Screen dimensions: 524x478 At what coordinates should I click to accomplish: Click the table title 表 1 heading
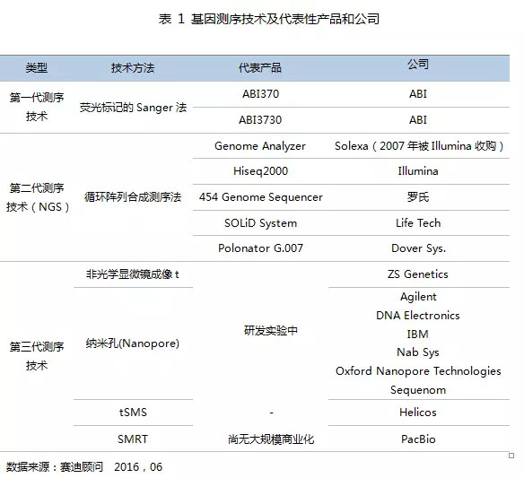coord(269,19)
